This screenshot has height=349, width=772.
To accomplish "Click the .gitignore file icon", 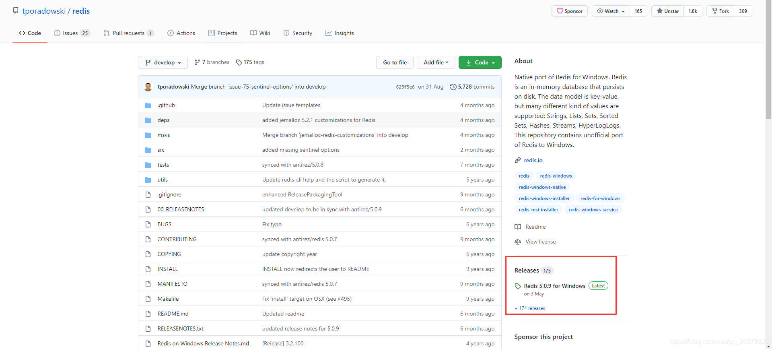I will tap(148, 195).
